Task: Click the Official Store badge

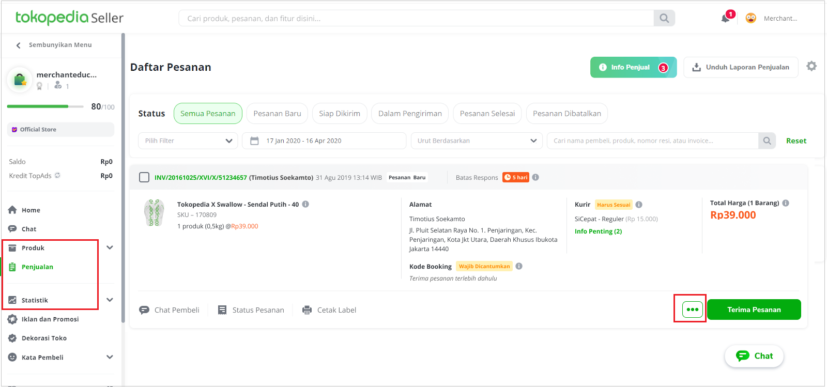Action: click(x=60, y=130)
